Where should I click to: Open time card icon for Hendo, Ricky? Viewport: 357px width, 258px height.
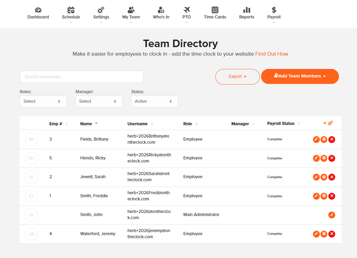coord(324,158)
